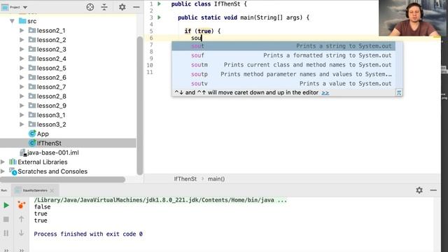Click the up arrow in Run panel
This screenshot has width=448, height=252.
(21, 219)
